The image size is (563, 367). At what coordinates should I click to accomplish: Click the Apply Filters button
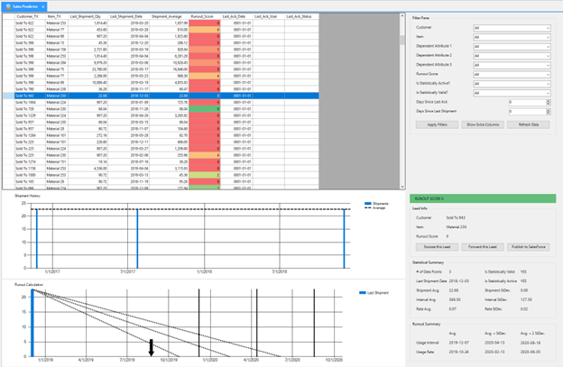click(x=437, y=124)
